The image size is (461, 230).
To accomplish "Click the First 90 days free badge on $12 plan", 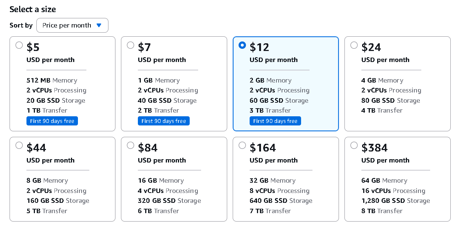I will [x=275, y=121].
